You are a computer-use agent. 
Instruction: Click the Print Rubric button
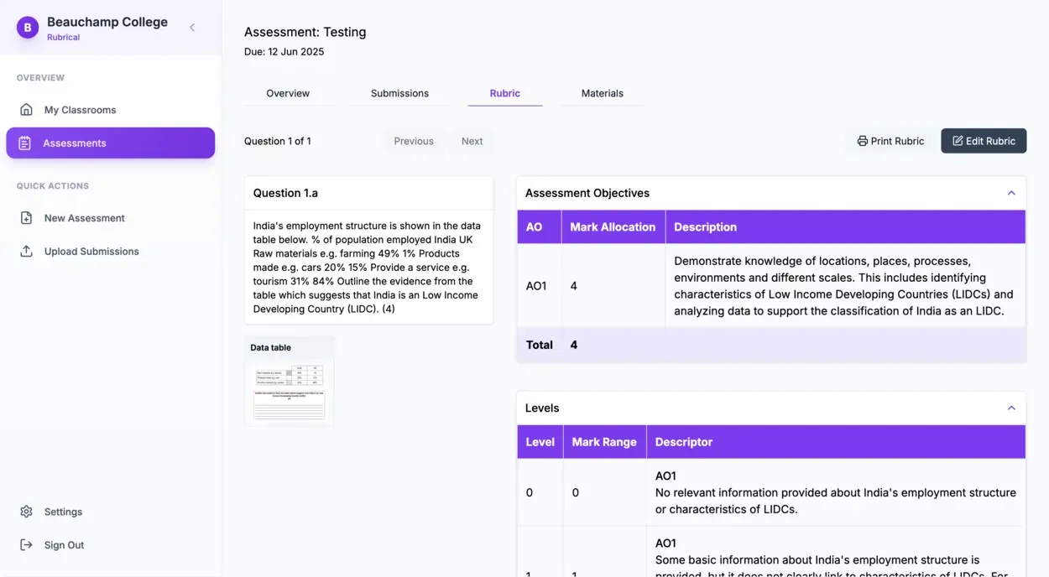click(890, 140)
